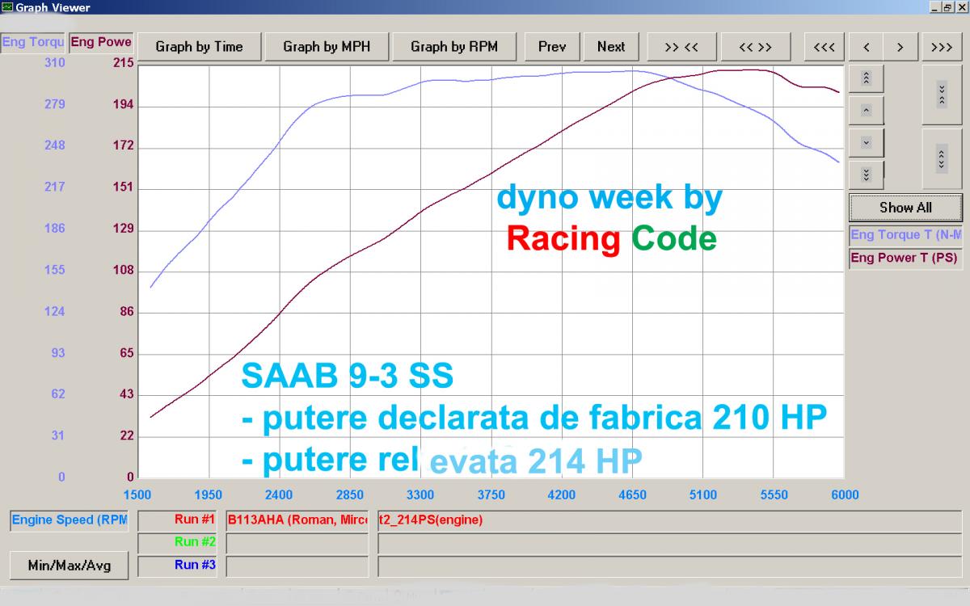This screenshot has height=606, width=970.
Task: Click the empty Run #2 name field
Action: coord(296,543)
